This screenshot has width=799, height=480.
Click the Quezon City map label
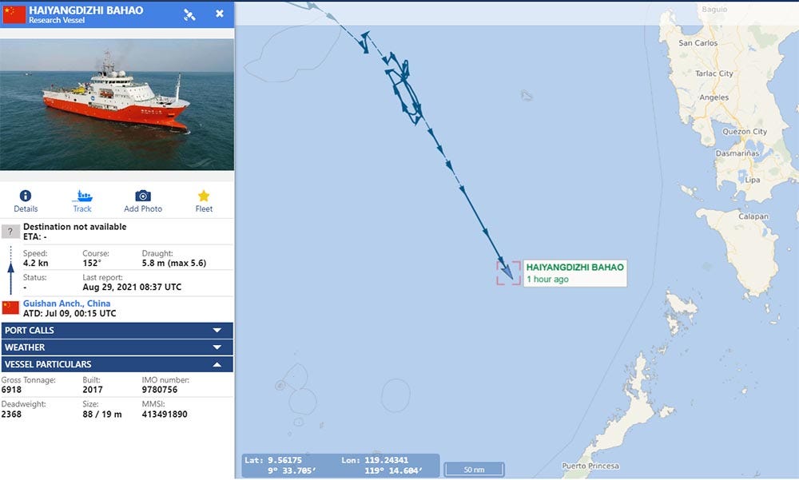745,132
